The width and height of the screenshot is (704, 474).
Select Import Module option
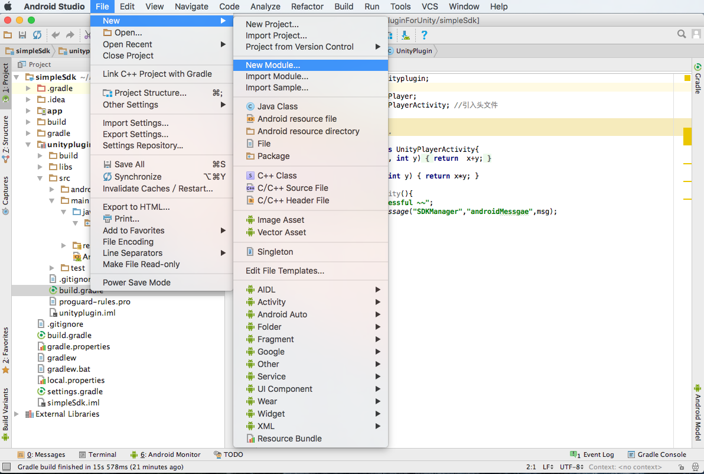(x=311, y=76)
